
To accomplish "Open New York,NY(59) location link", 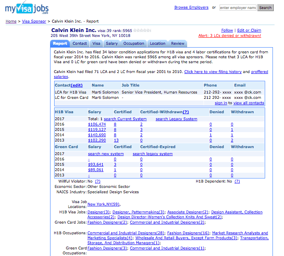I will click(x=103, y=204).
